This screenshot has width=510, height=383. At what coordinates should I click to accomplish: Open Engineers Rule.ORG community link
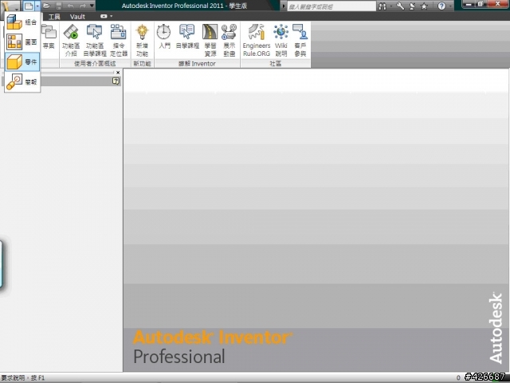point(257,41)
